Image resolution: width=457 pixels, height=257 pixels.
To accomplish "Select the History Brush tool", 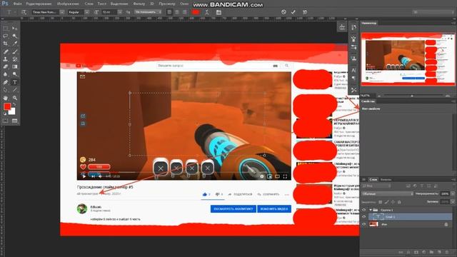I will (x=14, y=59).
